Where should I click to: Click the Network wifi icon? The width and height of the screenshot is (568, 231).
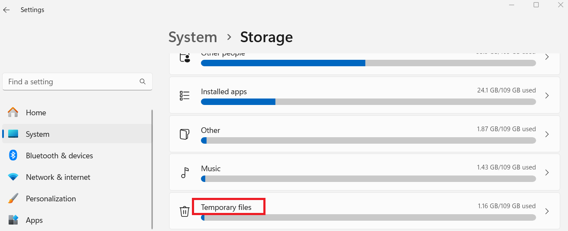tap(13, 177)
